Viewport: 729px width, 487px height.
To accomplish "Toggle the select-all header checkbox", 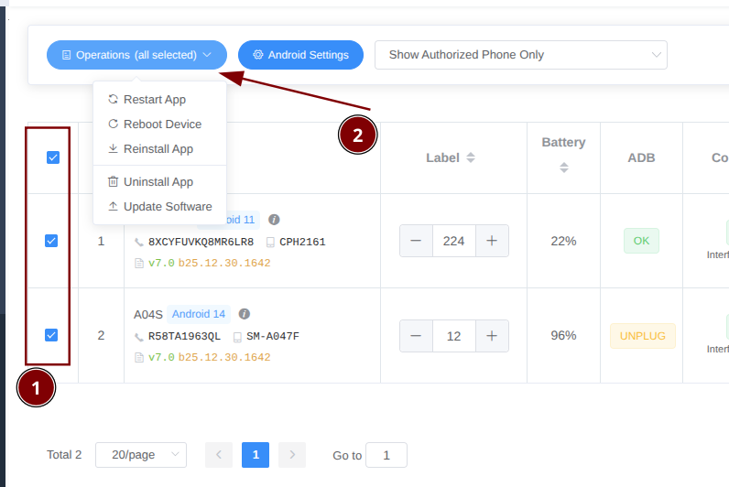I will pyautogui.click(x=52, y=157).
